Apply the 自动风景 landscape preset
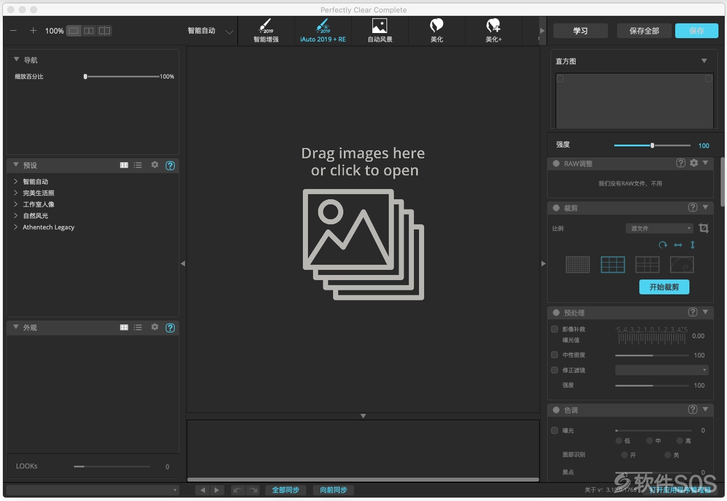Image resolution: width=727 pixels, height=501 pixels. pos(380,31)
